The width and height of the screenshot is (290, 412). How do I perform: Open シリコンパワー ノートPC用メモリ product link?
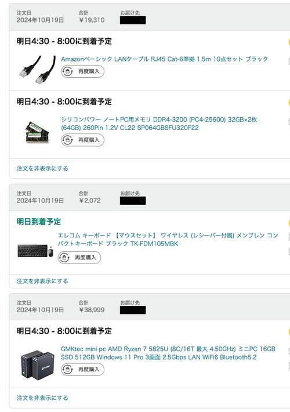point(159,124)
